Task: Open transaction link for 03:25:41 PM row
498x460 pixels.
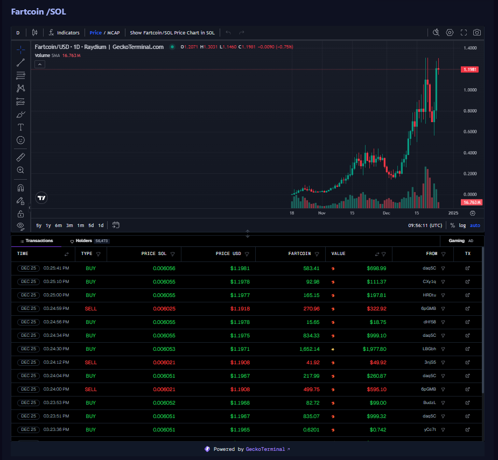Action: click(467, 268)
